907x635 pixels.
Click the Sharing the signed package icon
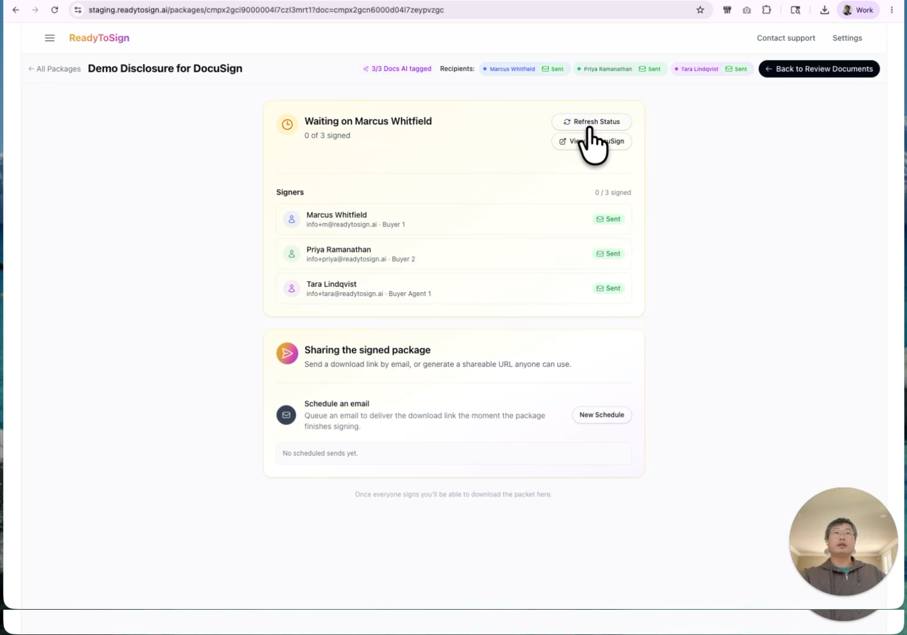tap(287, 353)
